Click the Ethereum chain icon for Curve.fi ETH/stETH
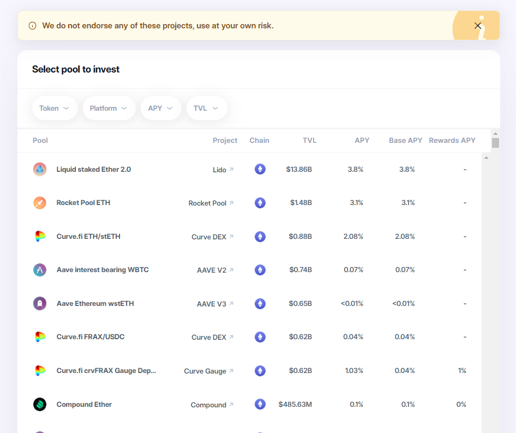The height and width of the screenshot is (433, 516). 260,237
